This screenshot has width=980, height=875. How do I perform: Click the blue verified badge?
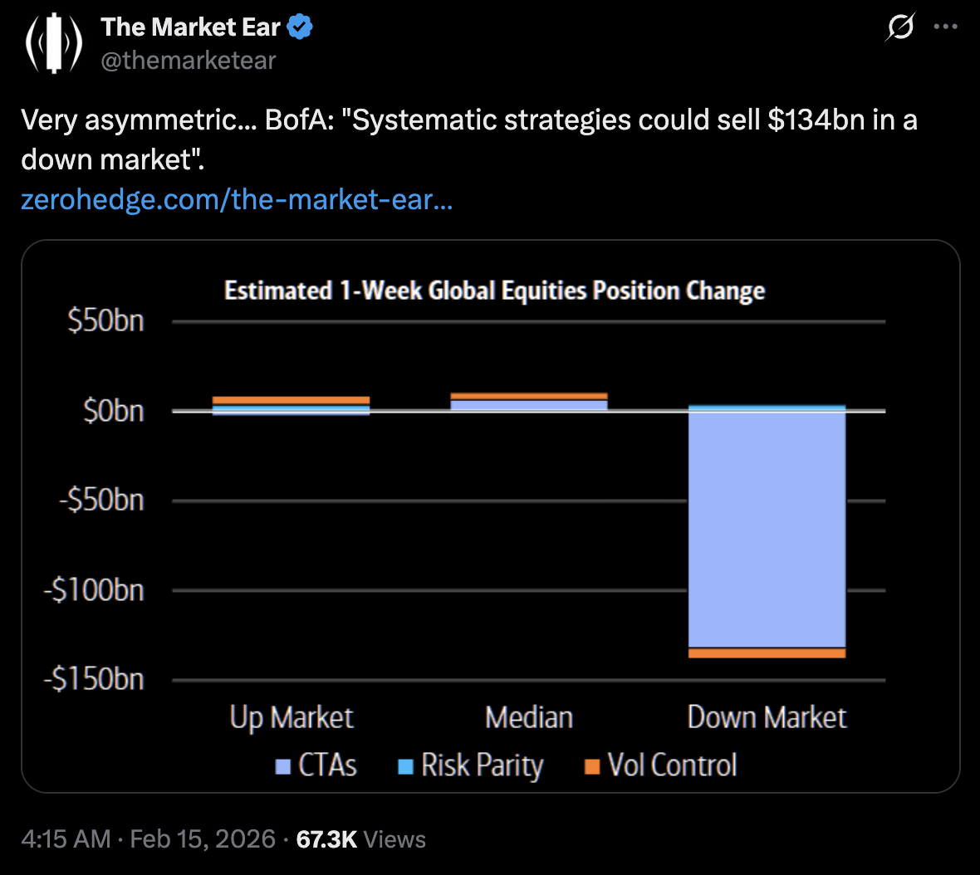pyautogui.click(x=300, y=27)
